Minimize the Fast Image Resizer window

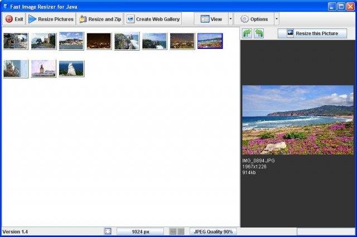[332, 6]
